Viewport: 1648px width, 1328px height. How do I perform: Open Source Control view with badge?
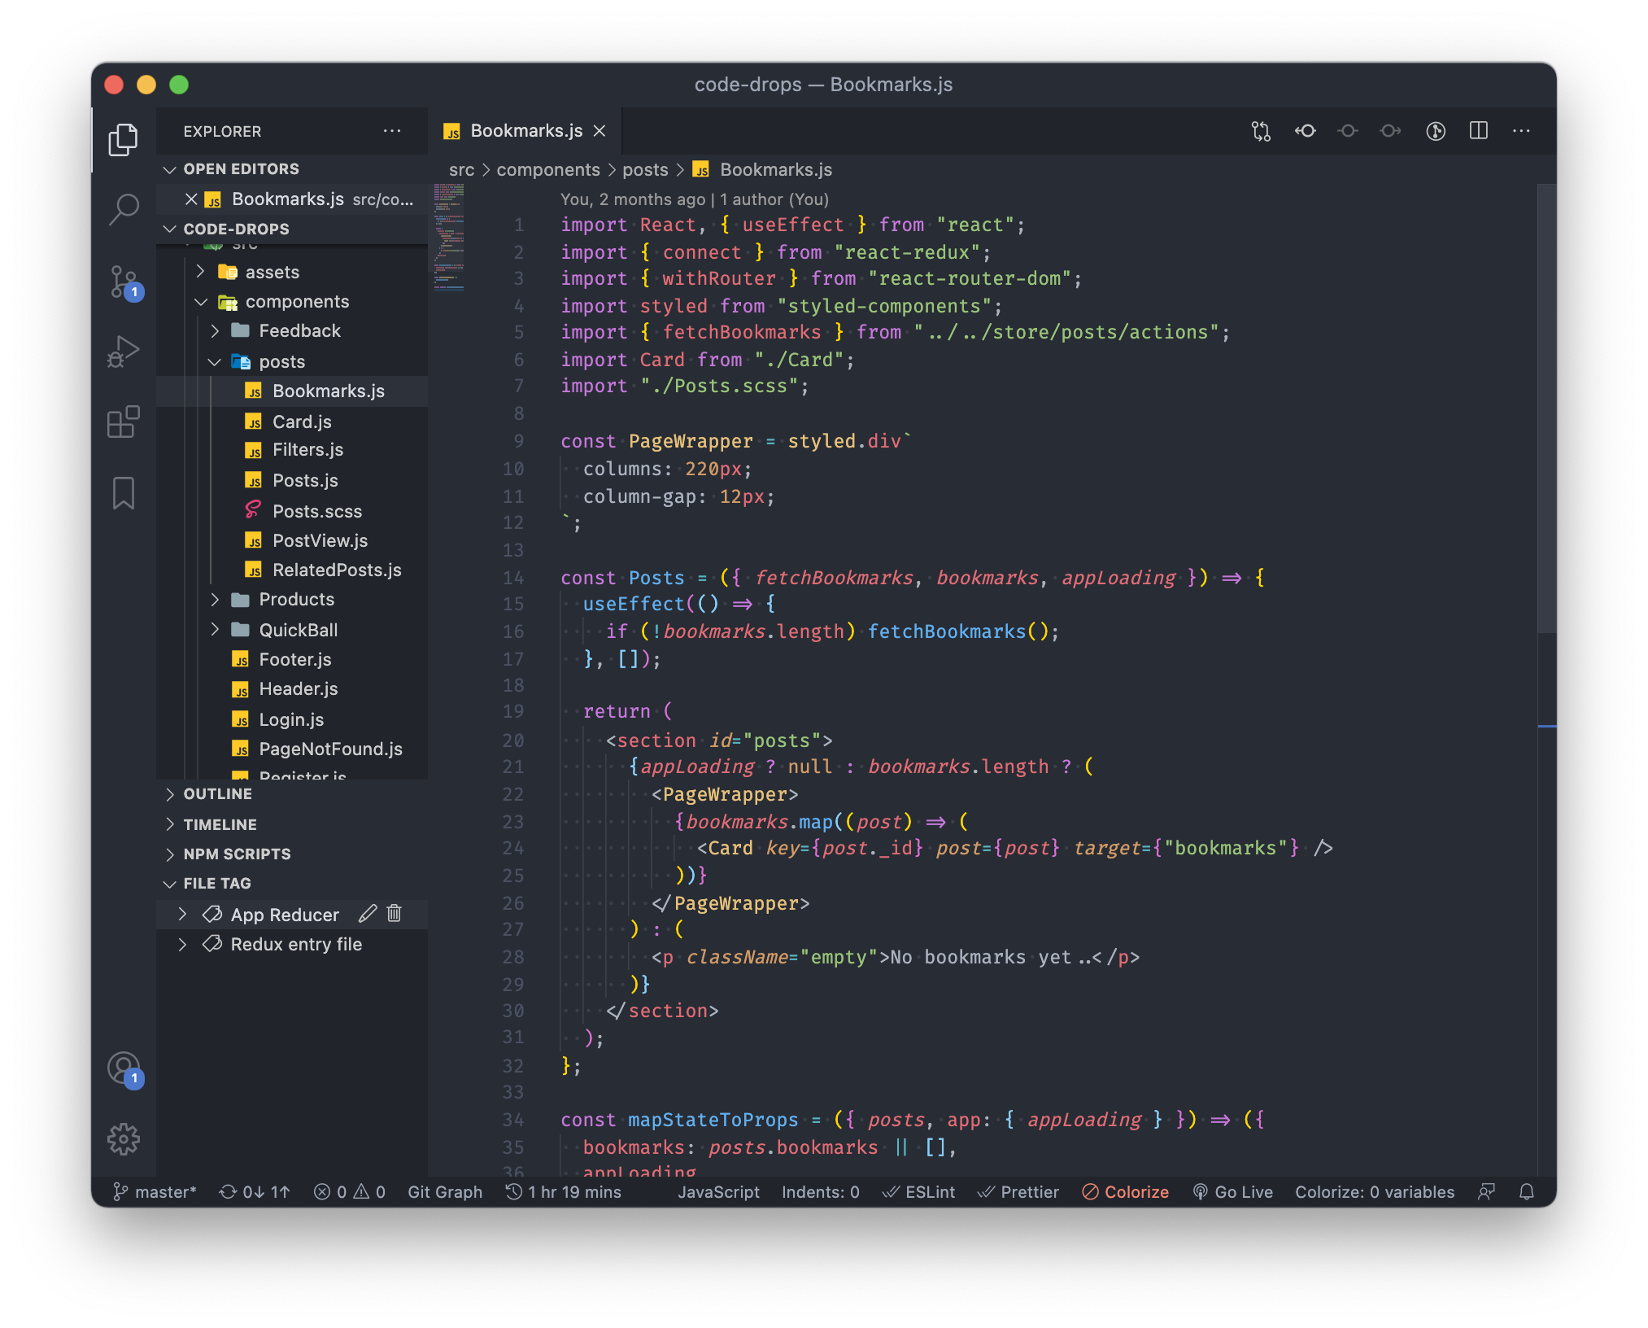124,282
